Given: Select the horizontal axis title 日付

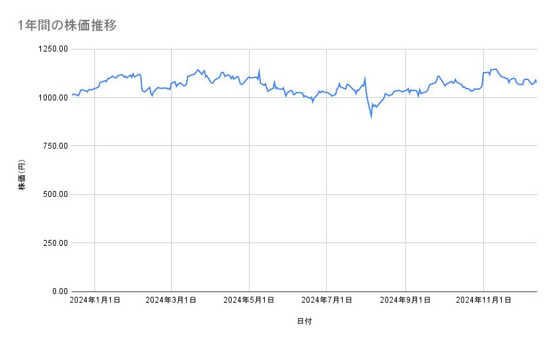Looking at the screenshot, I should coord(304,322).
